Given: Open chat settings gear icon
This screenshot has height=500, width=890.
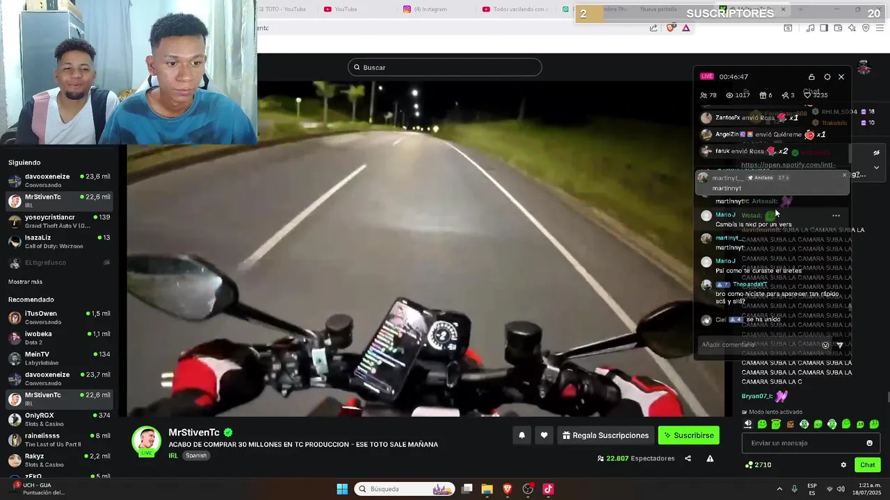Looking at the screenshot, I should pos(843,465).
